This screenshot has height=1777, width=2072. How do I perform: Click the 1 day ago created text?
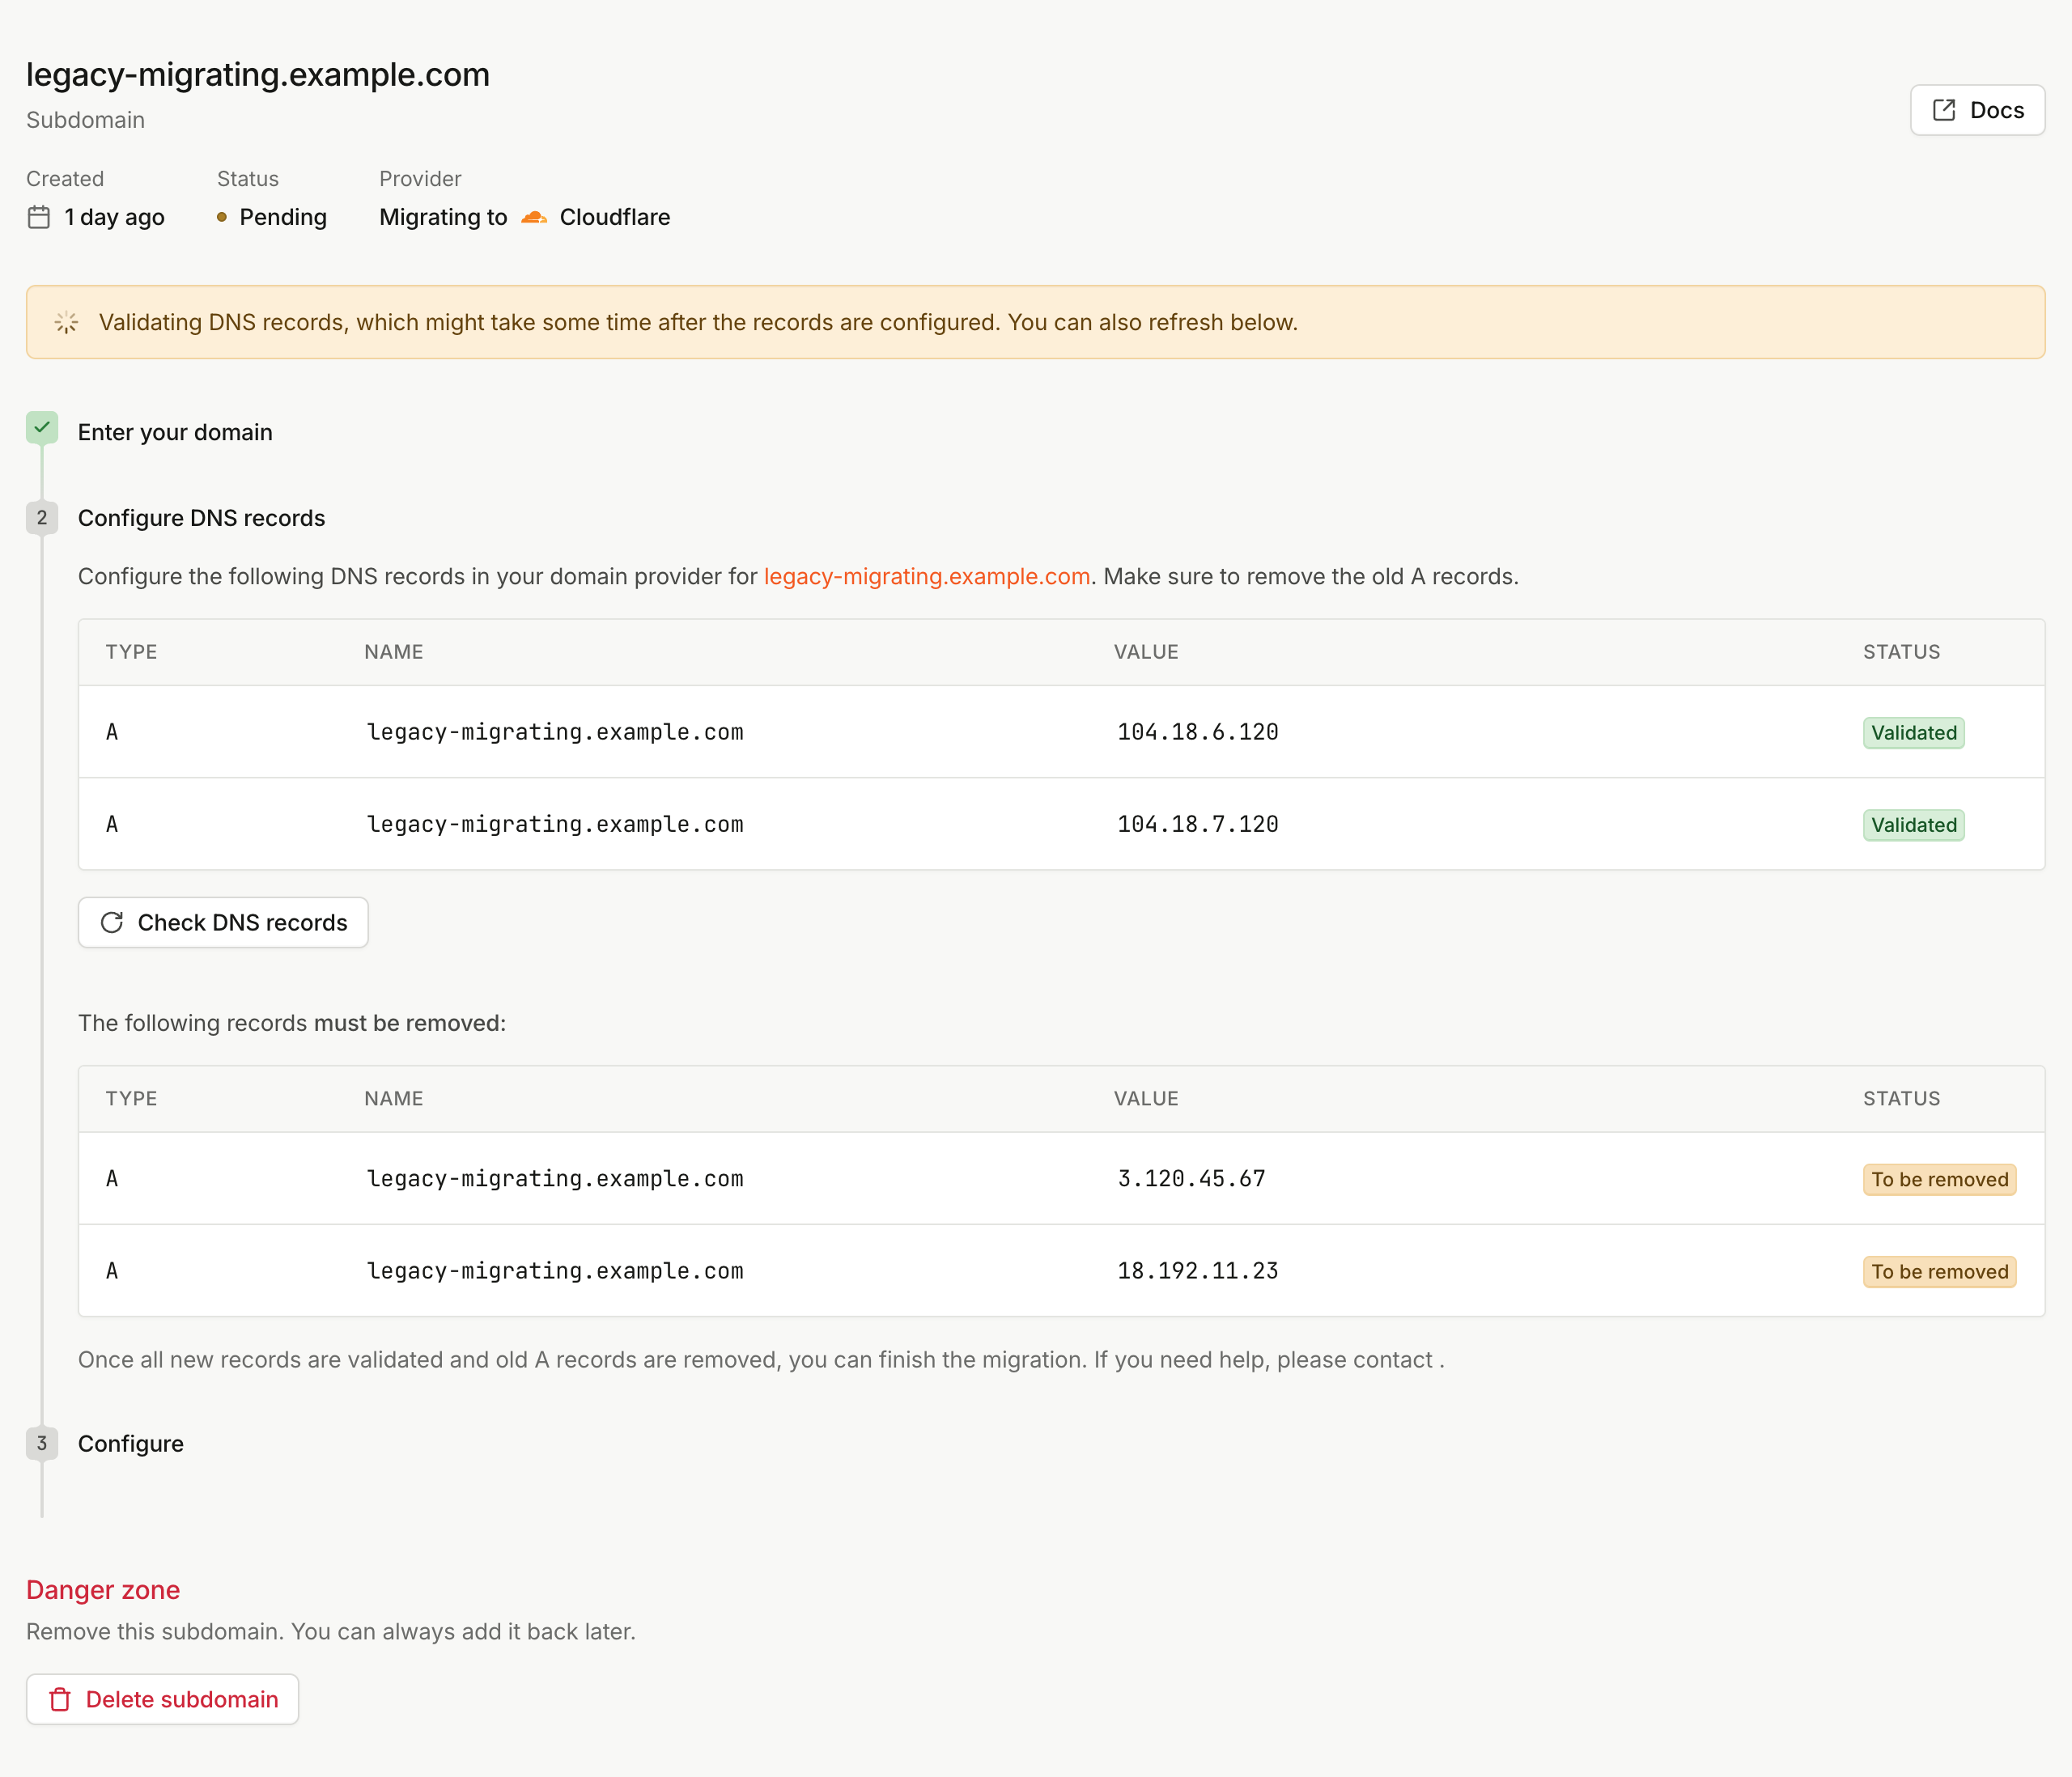pos(114,217)
